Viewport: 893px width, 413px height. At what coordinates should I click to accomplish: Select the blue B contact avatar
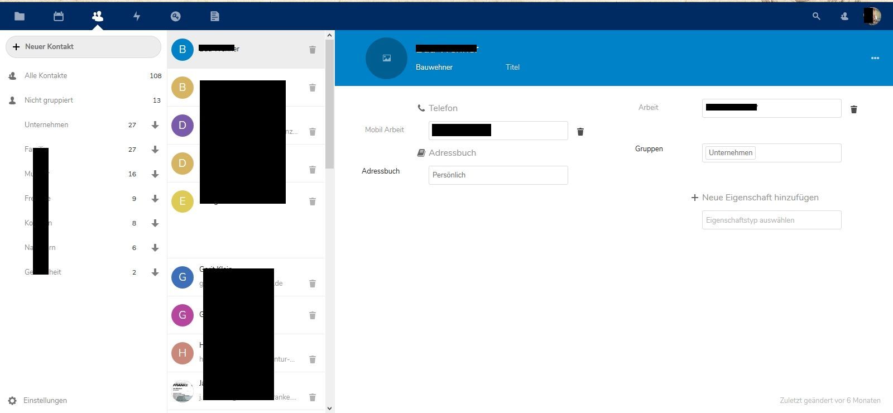pos(183,50)
